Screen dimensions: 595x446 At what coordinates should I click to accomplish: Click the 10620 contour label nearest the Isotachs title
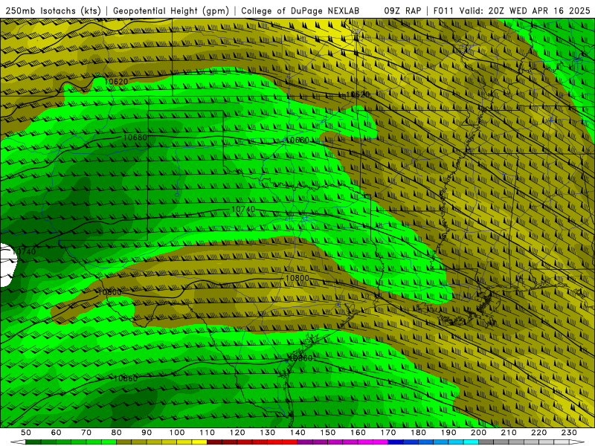point(116,82)
